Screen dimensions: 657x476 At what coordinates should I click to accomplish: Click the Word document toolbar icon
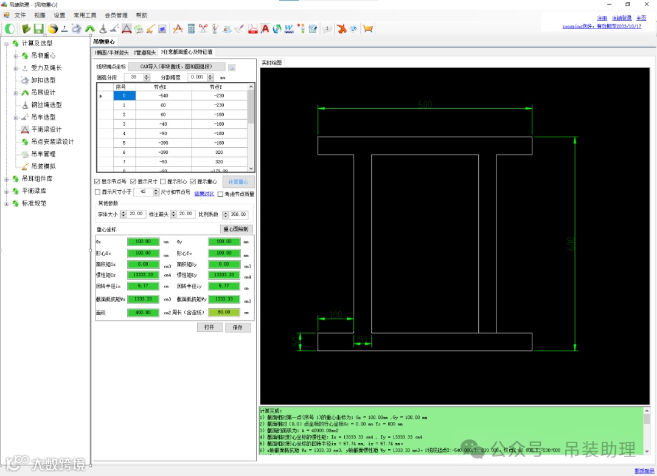[289, 29]
